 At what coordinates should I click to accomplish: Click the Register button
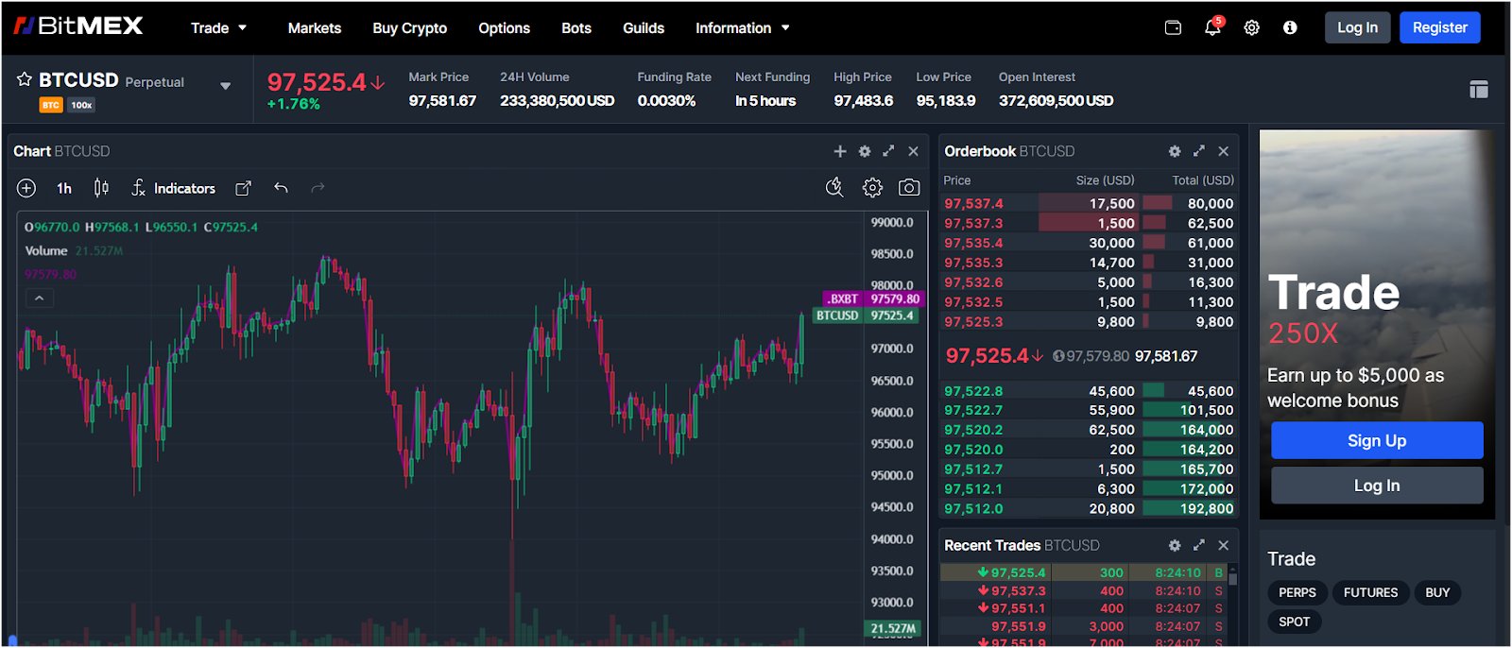click(x=1440, y=27)
